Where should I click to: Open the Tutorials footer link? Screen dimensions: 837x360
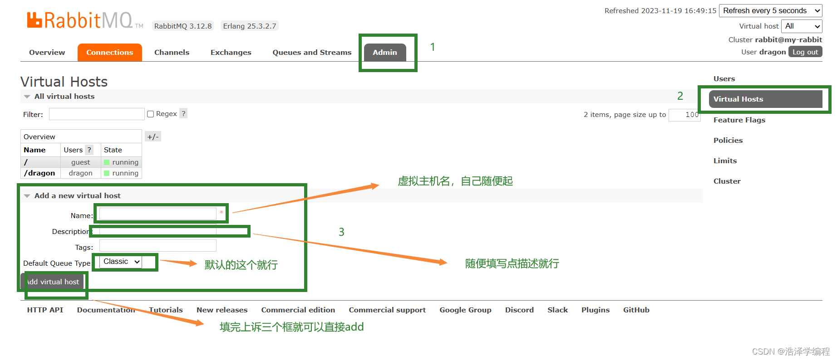(x=166, y=310)
